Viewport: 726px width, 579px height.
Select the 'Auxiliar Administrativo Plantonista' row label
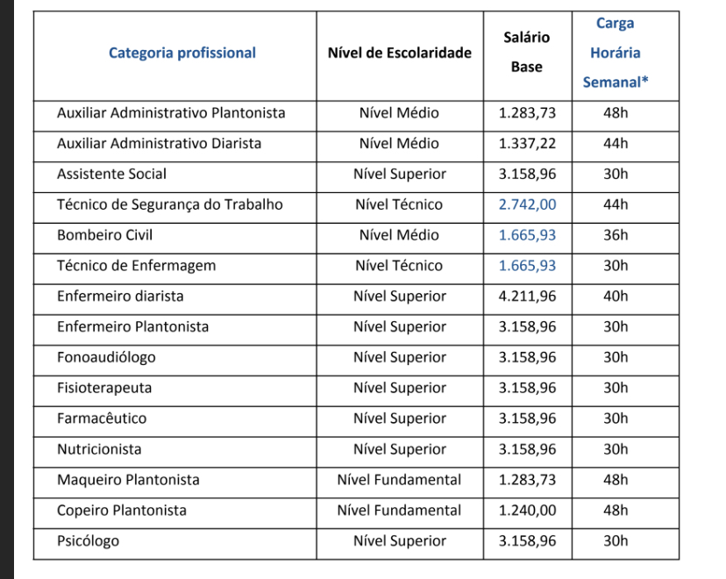click(x=171, y=113)
